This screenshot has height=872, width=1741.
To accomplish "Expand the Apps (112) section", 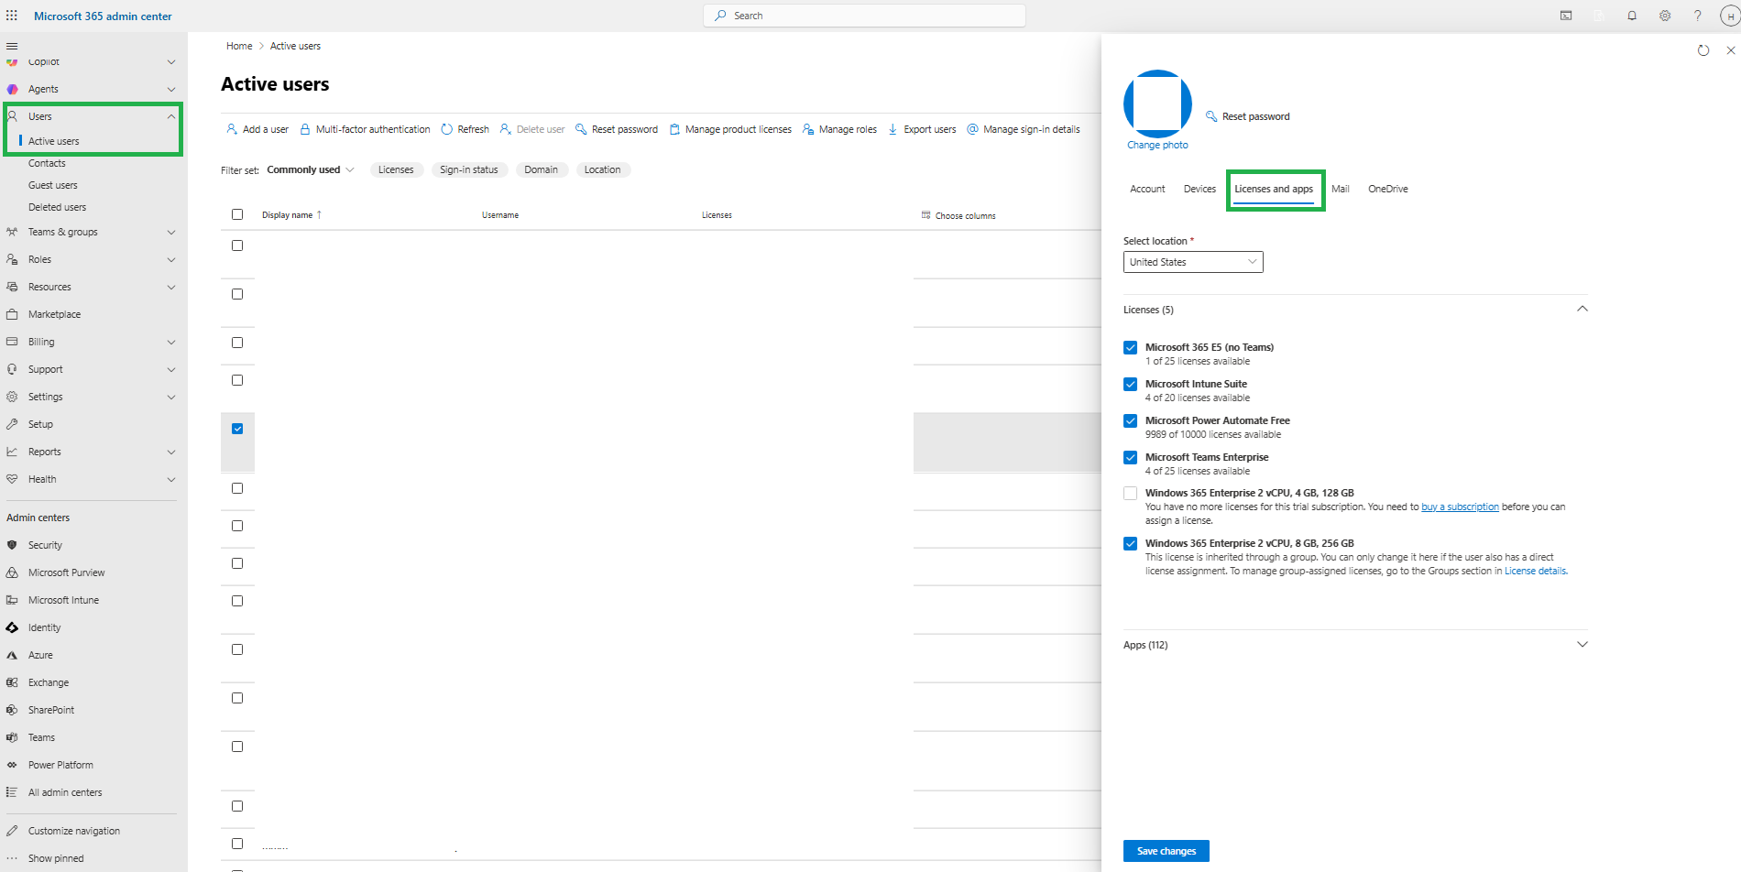I will point(1582,645).
